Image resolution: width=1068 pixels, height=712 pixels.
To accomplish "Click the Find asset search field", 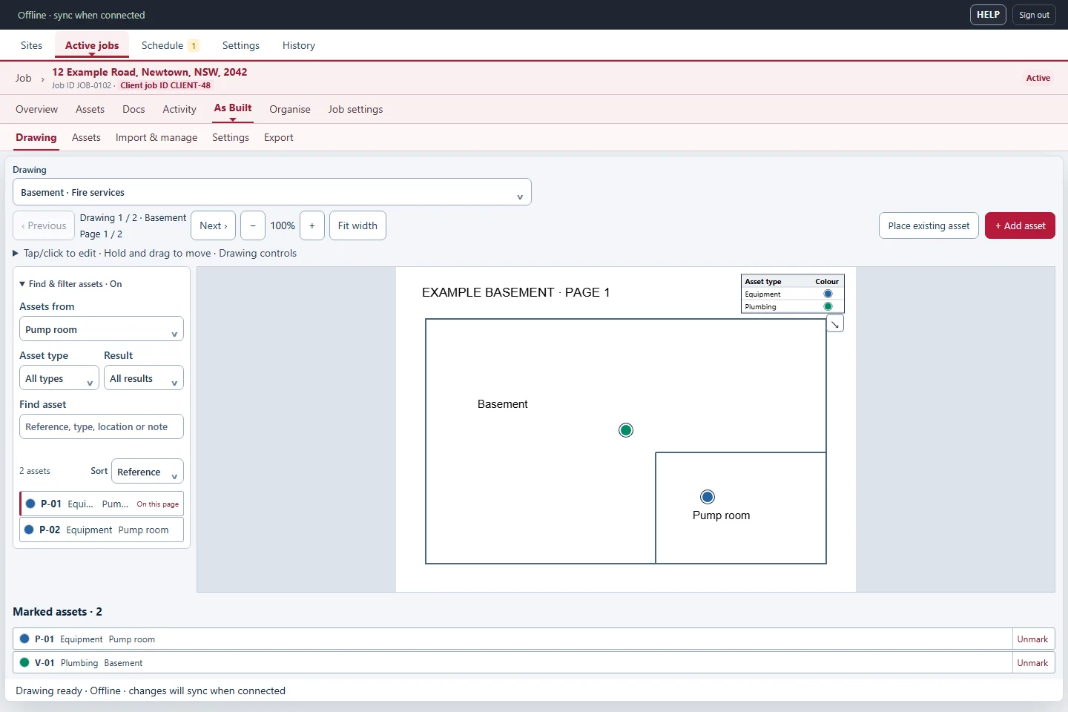I will tap(102, 426).
